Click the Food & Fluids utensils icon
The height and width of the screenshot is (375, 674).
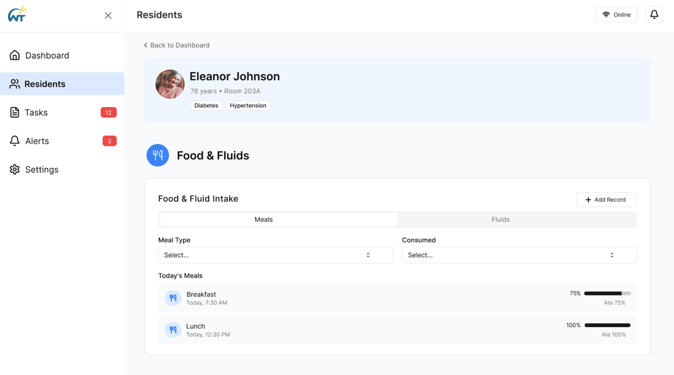157,155
